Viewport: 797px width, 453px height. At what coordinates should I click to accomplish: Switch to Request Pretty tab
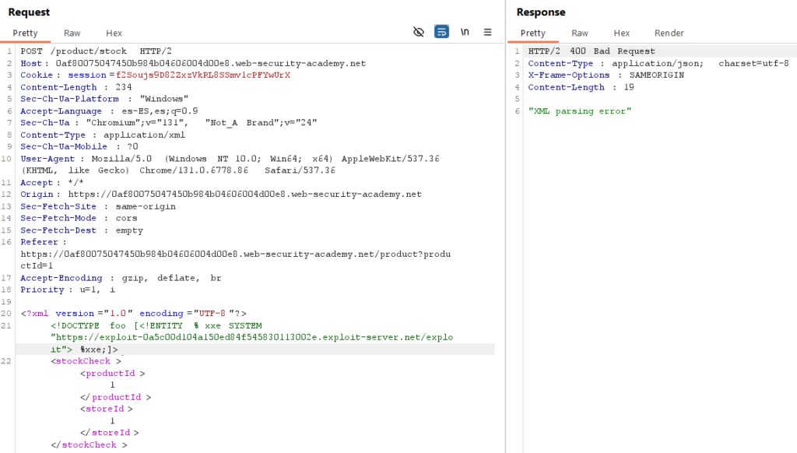(x=25, y=33)
